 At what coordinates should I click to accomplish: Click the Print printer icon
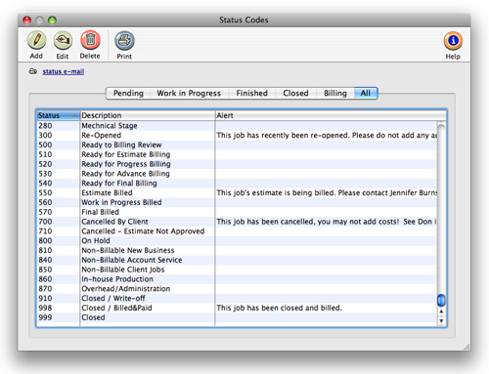point(124,41)
